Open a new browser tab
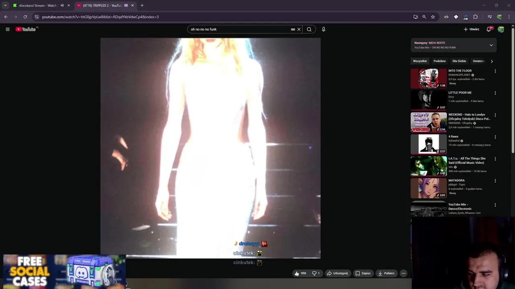This screenshot has width=515, height=289. [x=142, y=6]
